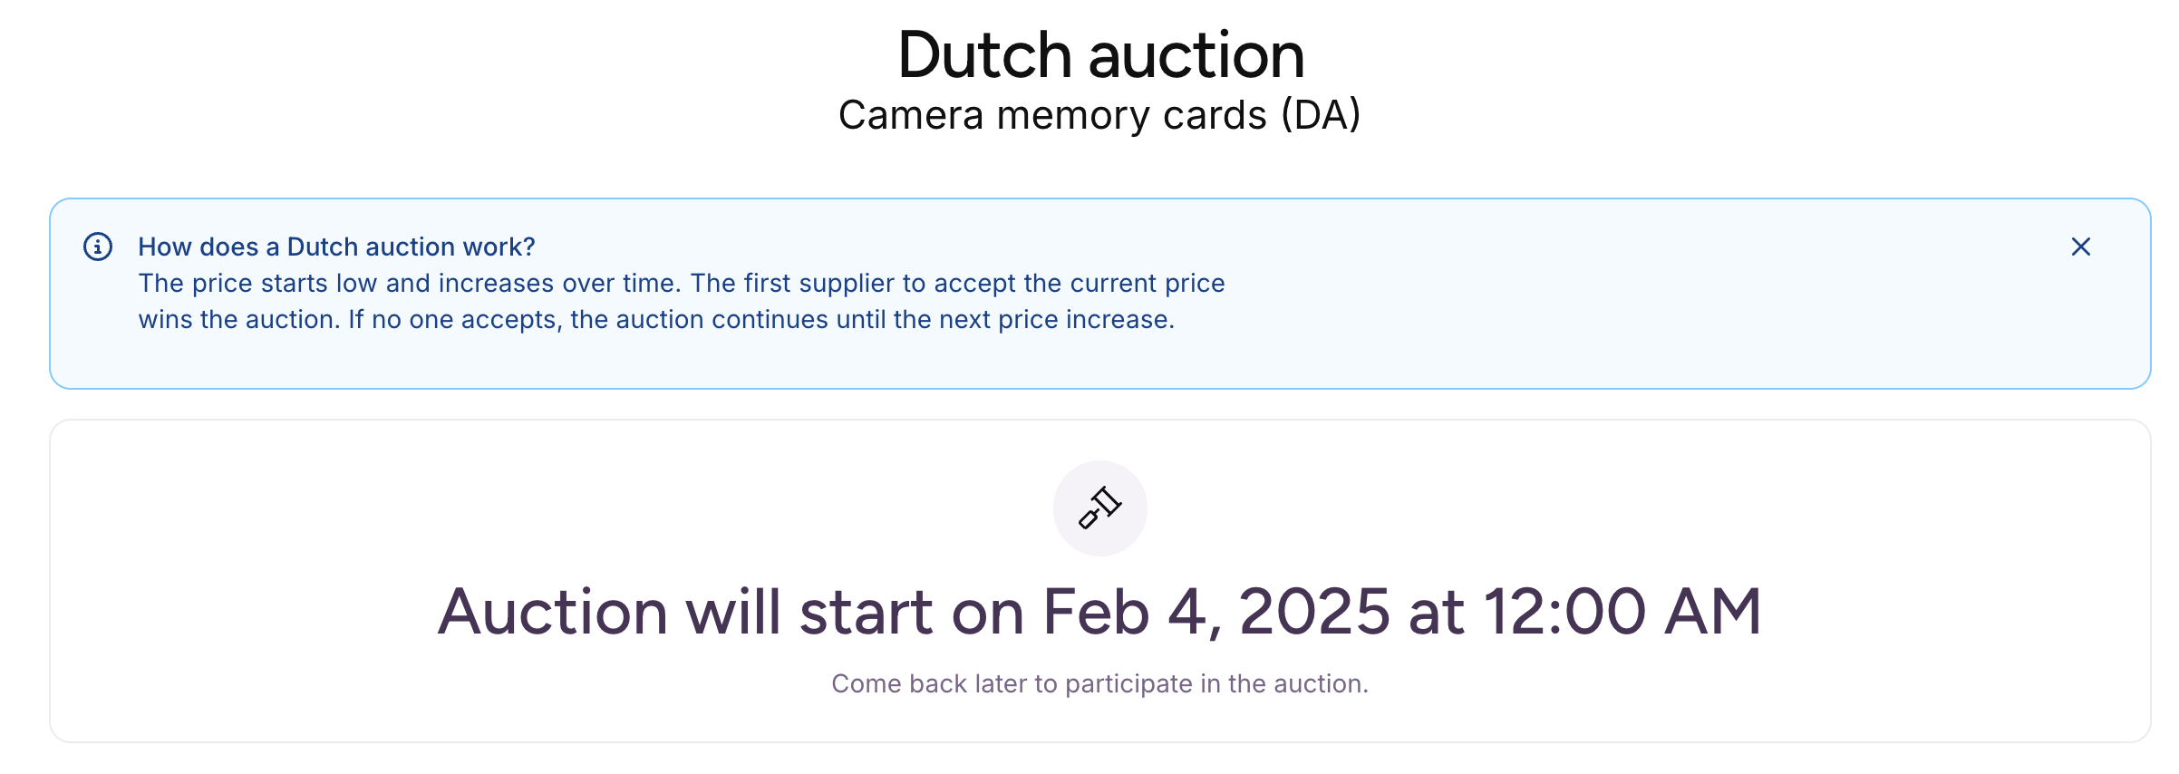Click the "12:00 AM" start time
2179x774 pixels.
pyautogui.click(x=1622, y=613)
